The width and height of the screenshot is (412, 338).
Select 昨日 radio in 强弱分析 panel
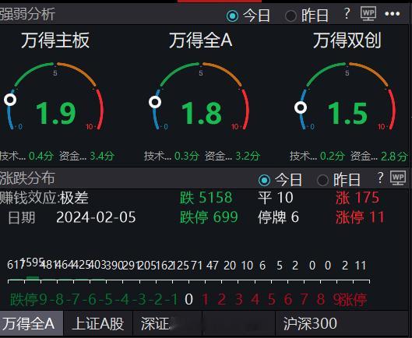[291, 16]
